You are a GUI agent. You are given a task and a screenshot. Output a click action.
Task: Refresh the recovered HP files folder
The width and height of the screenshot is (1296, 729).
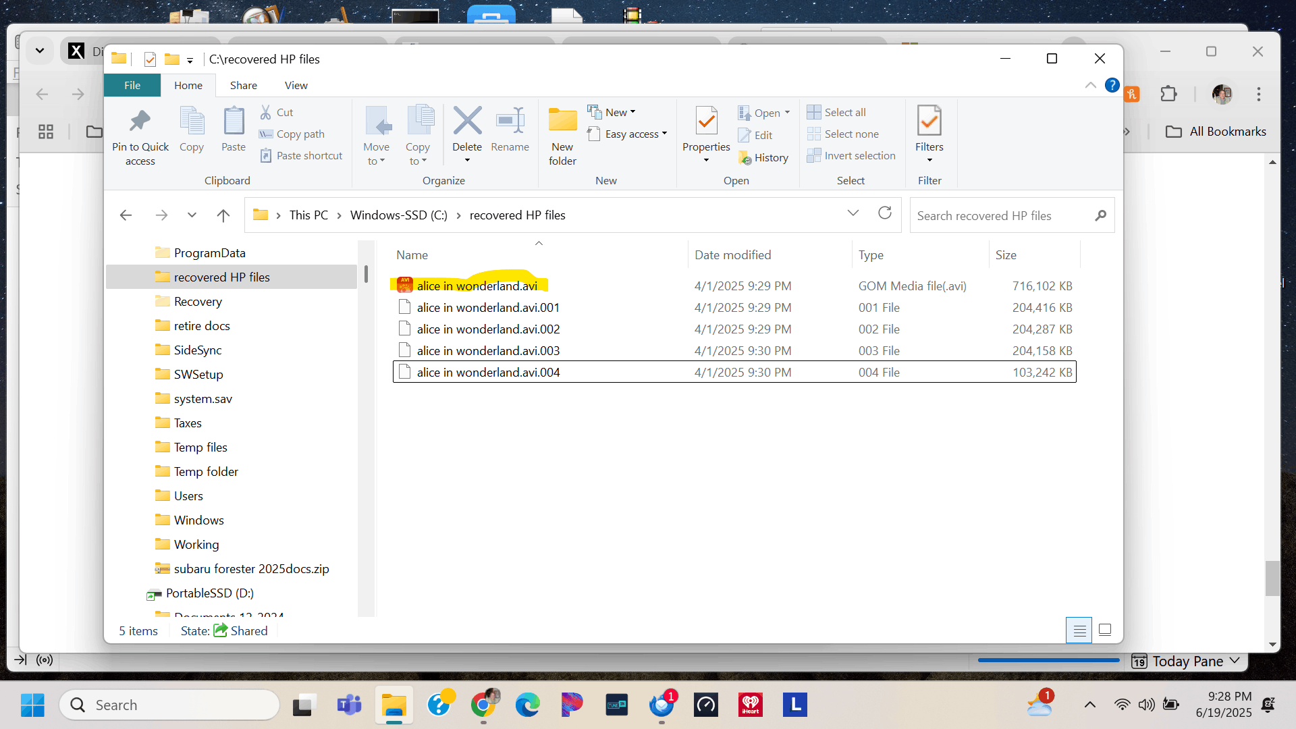pos(885,213)
